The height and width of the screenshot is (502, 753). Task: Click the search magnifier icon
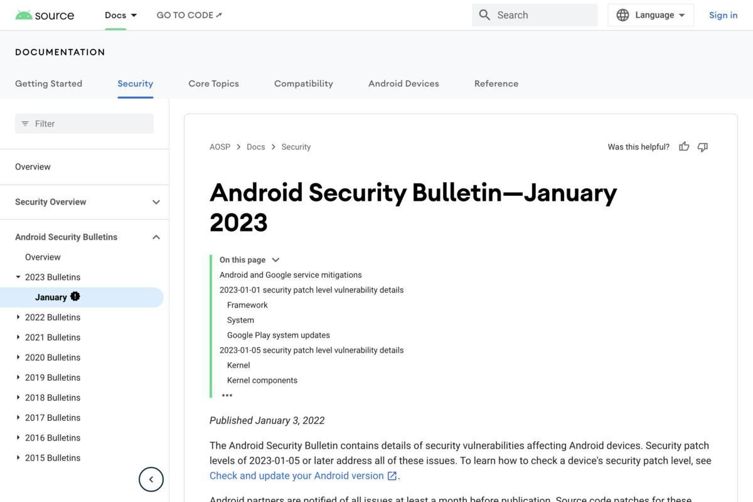484,15
